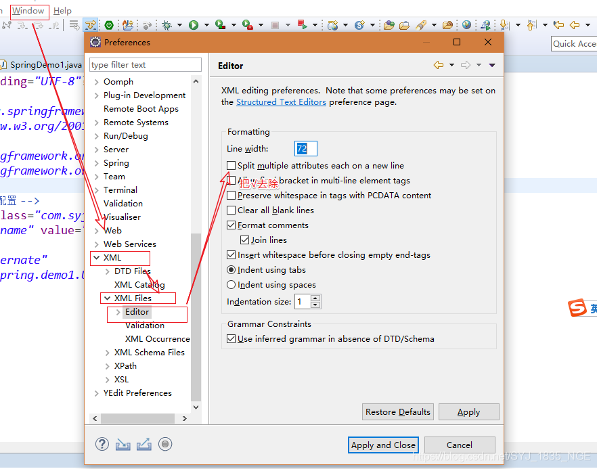Uncheck the Format comments checkbox
597x469 pixels.
tap(231, 225)
